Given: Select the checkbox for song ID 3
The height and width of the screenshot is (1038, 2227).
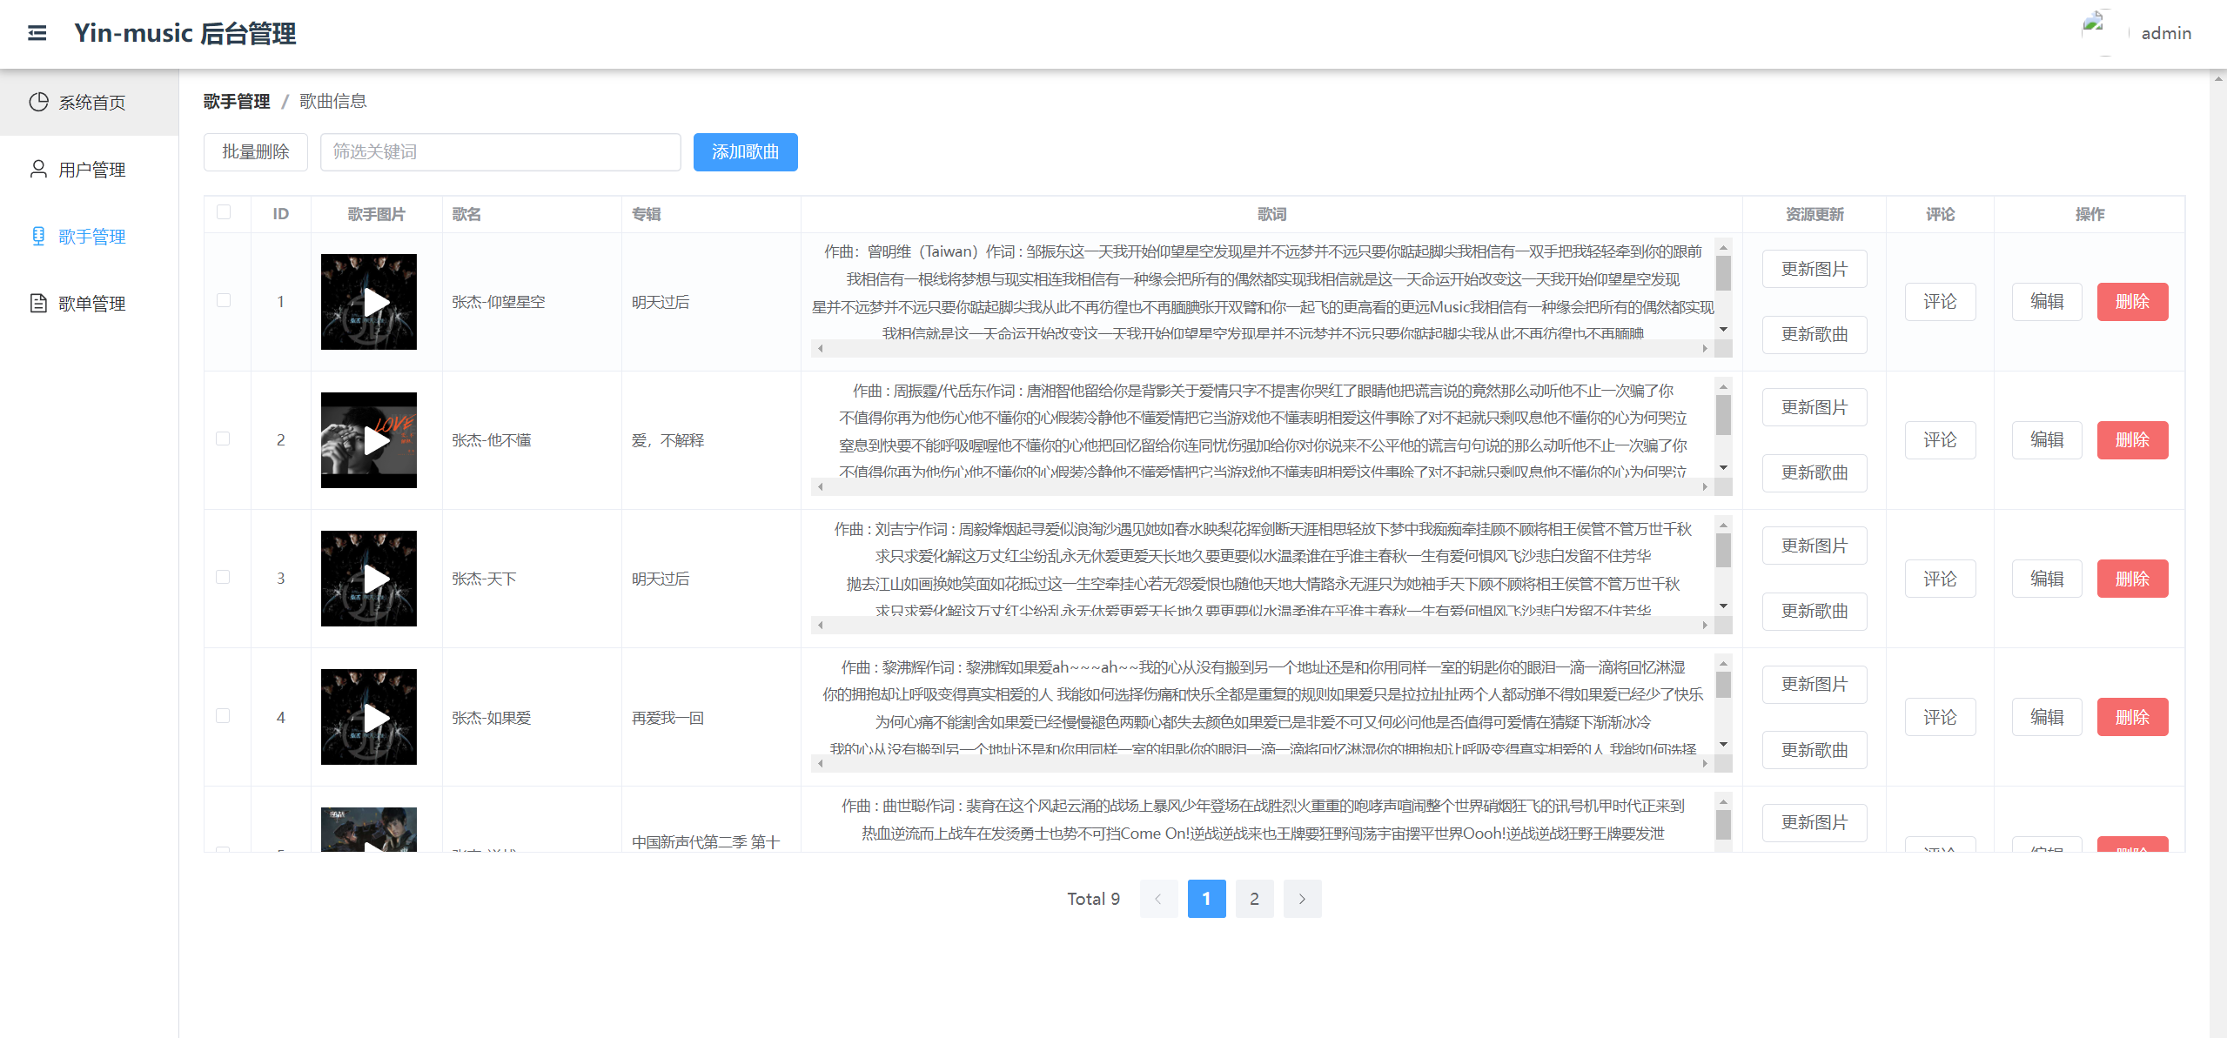Looking at the screenshot, I should click(x=224, y=577).
